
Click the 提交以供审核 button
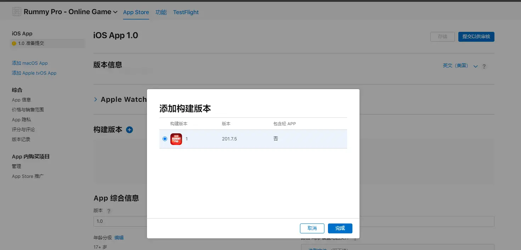pos(476,36)
